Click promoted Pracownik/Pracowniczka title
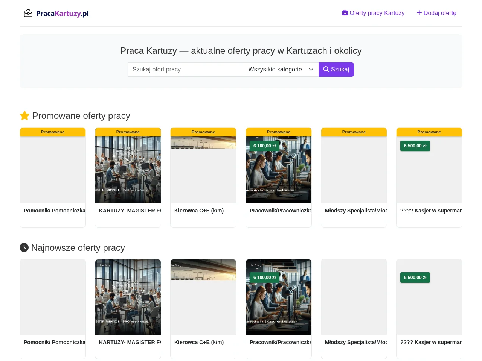Image resolution: width=482 pixels, height=361 pixels. click(281, 211)
